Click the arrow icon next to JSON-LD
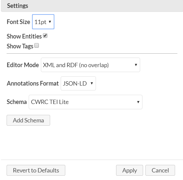This screenshot has width=183, height=180. pyautogui.click(x=92, y=83)
